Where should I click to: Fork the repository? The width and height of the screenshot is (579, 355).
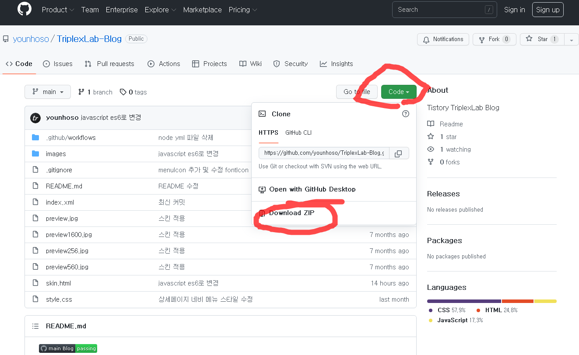[x=495, y=39]
